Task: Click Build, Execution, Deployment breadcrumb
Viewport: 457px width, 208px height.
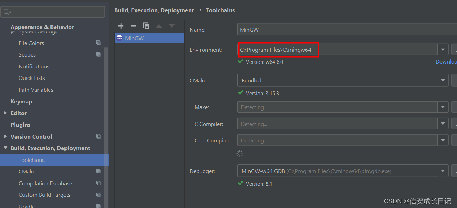Action: pyautogui.click(x=154, y=10)
